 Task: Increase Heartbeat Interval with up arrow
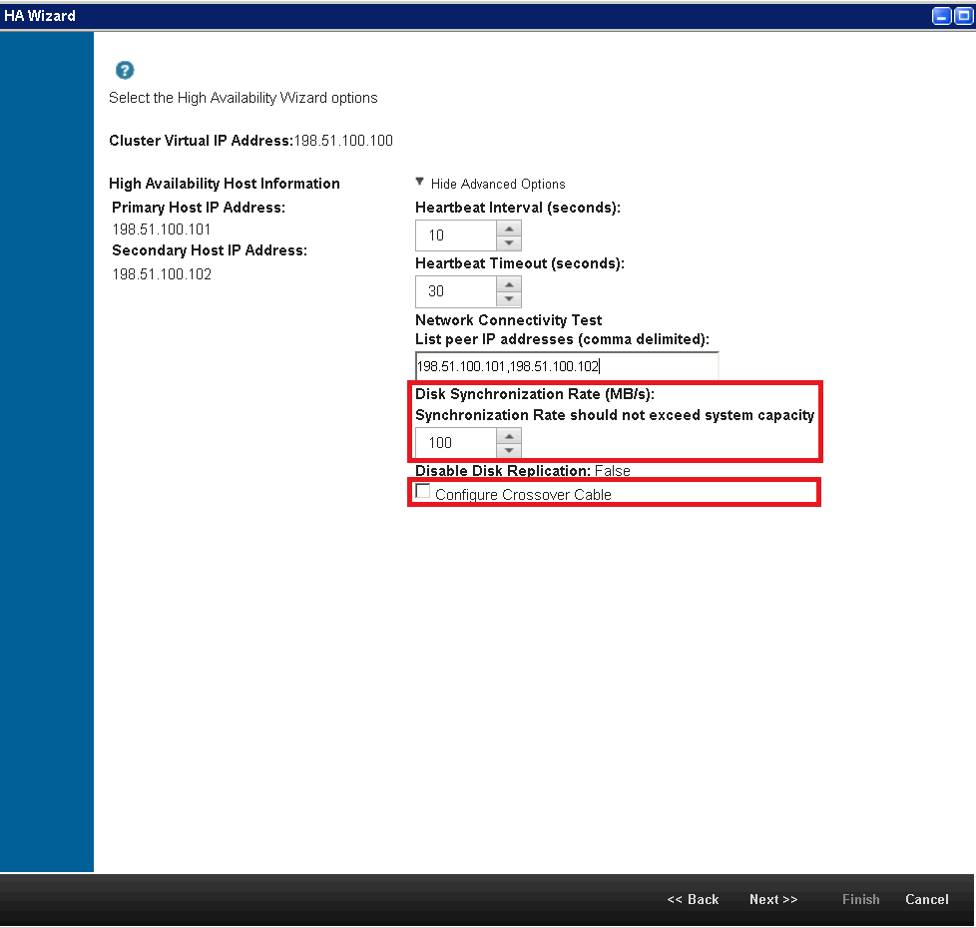(509, 229)
